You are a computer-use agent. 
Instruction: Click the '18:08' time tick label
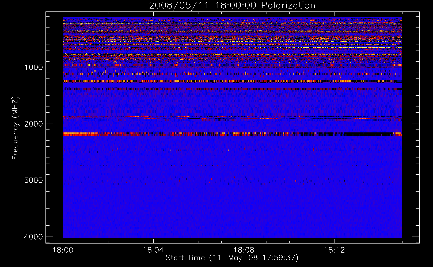coord(244,250)
